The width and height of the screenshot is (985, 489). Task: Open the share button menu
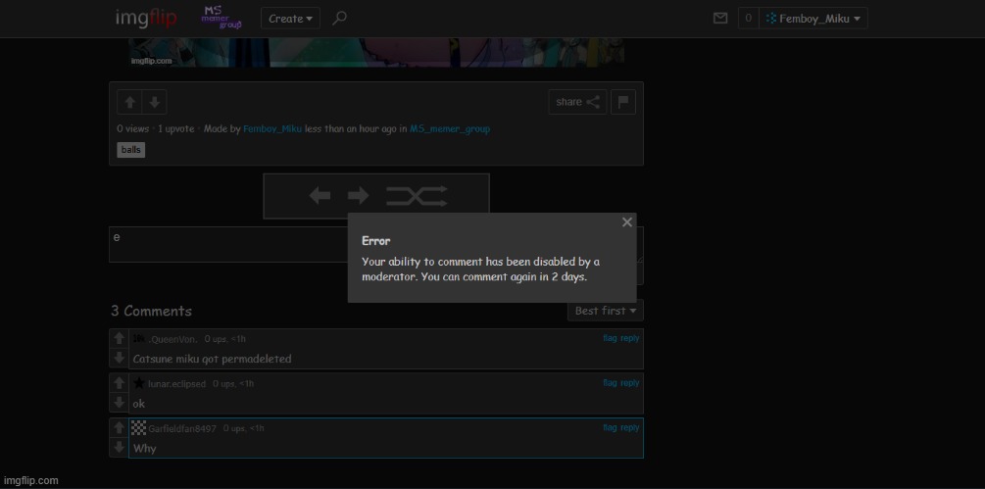click(577, 102)
